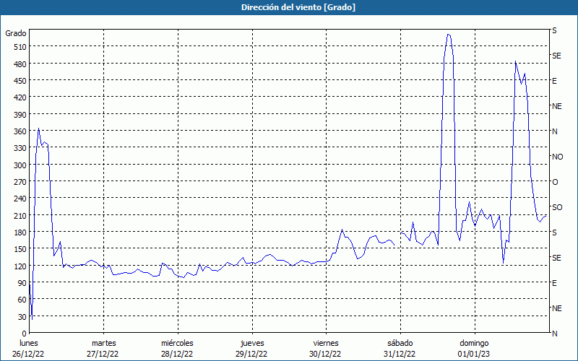The image size is (578, 361).
Task: Select the 150 tick label
Action: 20,249
